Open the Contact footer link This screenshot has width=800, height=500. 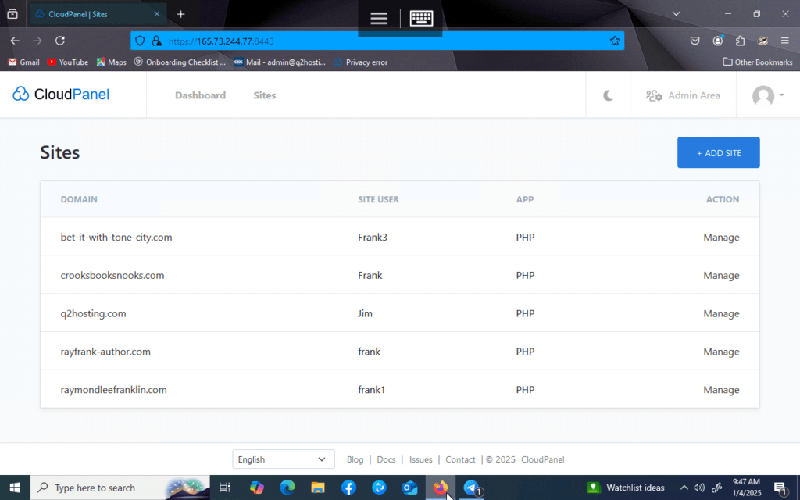click(460, 459)
